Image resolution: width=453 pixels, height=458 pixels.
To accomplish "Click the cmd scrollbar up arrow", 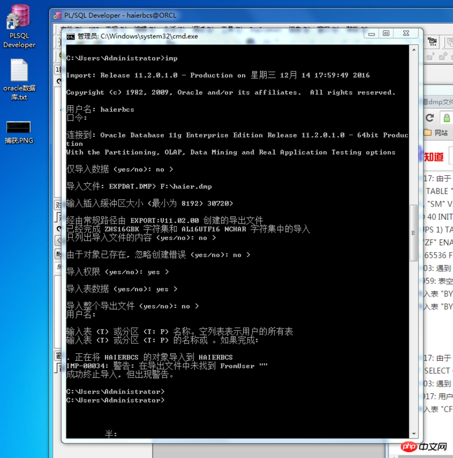I will [x=414, y=50].
